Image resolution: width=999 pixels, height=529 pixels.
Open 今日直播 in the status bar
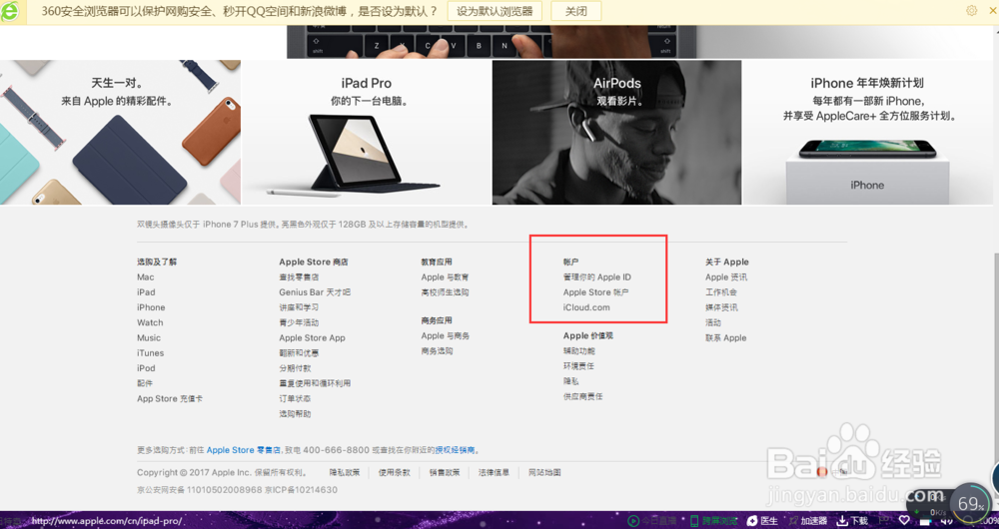pyautogui.click(x=653, y=521)
